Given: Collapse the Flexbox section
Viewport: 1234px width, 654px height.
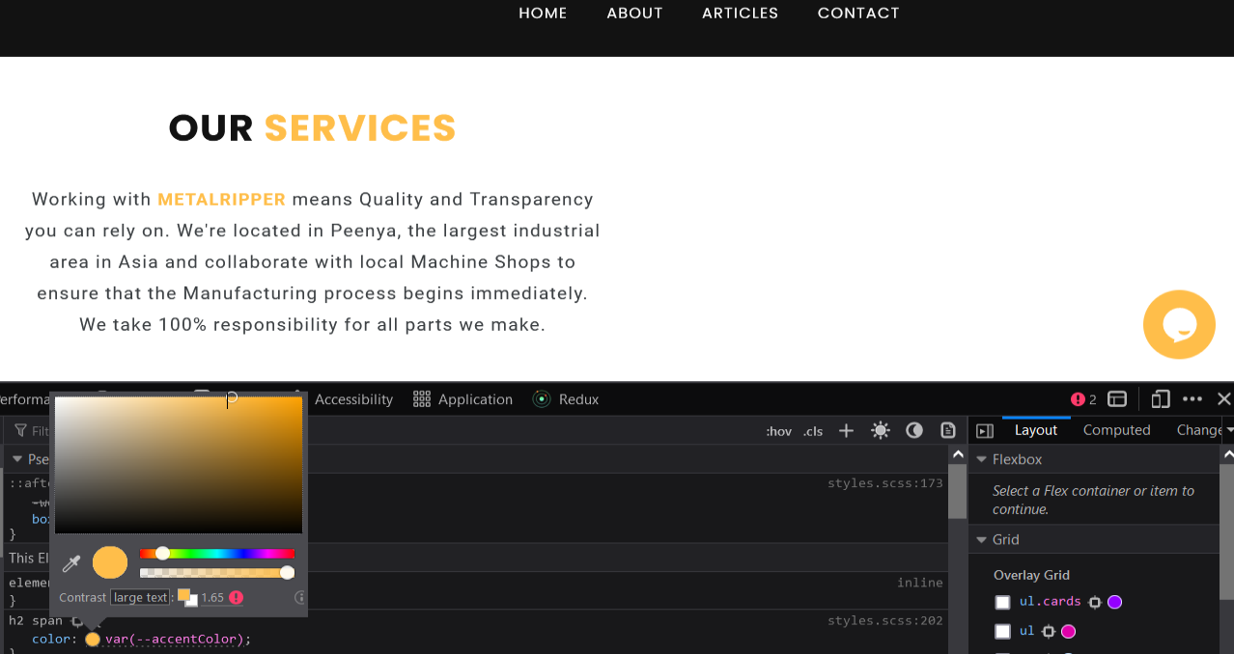Looking at the screenshot, I should pos(982,459).
